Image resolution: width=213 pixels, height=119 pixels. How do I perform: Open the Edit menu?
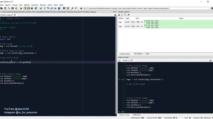[2, 5]
